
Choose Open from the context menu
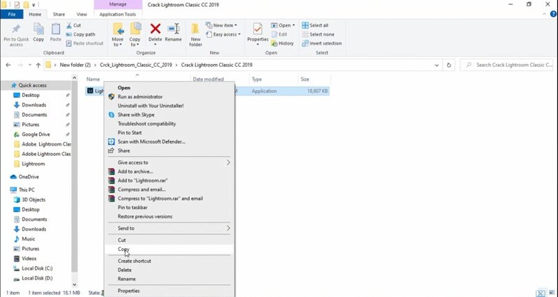point(169,88)
